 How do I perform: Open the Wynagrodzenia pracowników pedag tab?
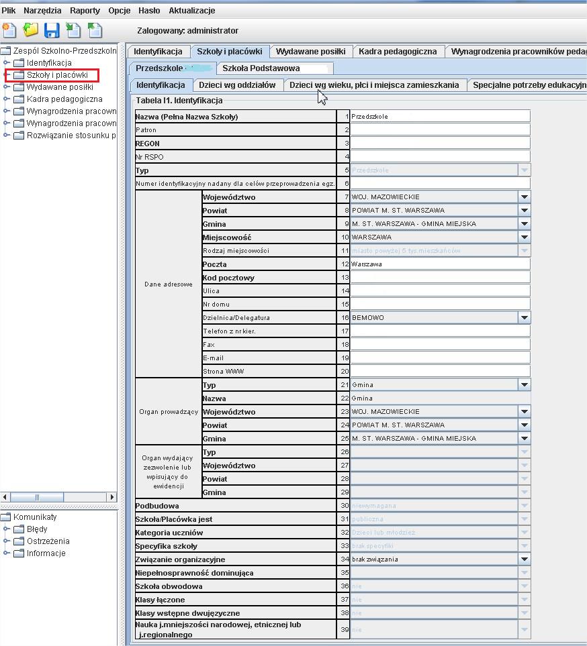click(516, 52)
